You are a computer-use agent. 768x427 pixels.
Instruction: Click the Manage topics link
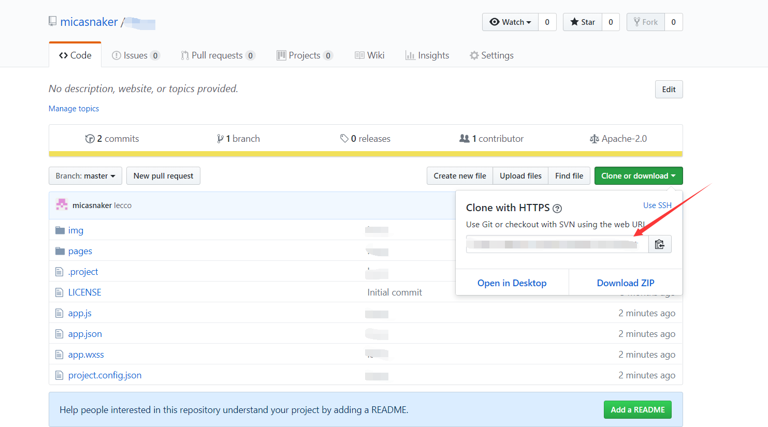point(74,109)
